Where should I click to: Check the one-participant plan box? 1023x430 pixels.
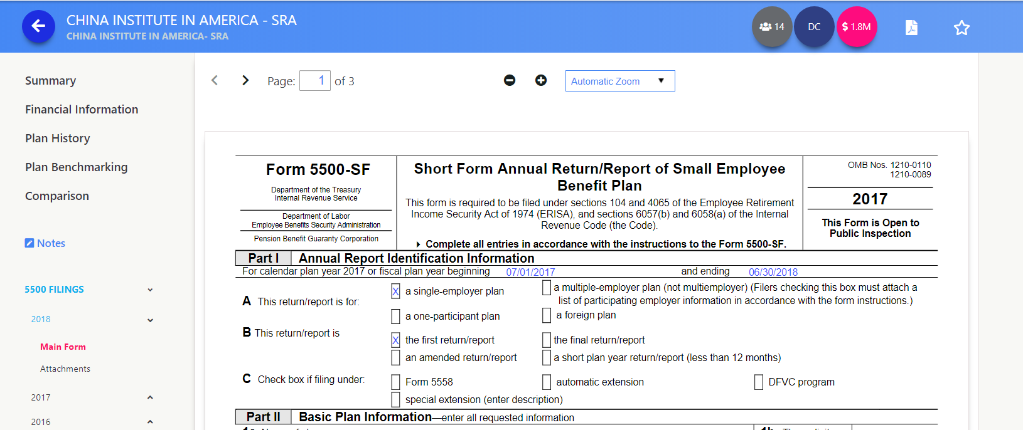pyautogui.click(x=395, y=317)
